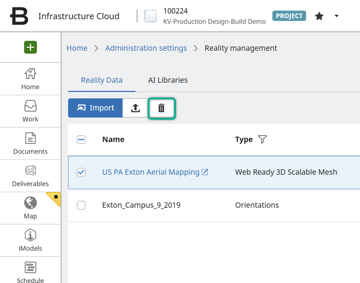Open Schedule from the sidebar

[x=30, y=272]
